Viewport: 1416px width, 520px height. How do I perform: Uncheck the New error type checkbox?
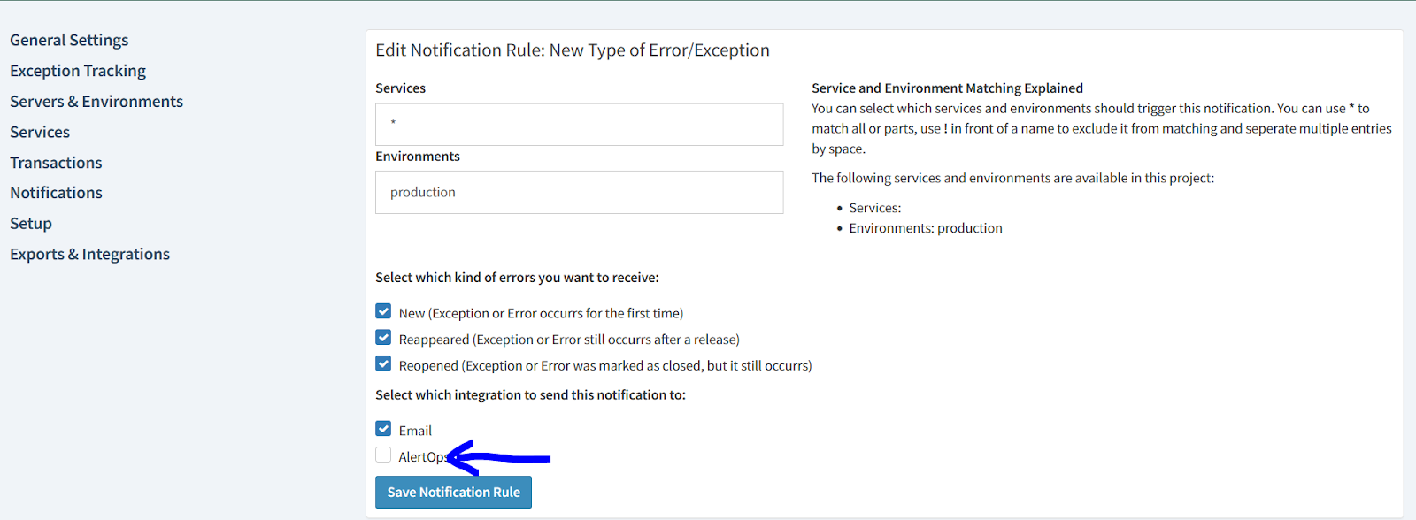(383, 311)
